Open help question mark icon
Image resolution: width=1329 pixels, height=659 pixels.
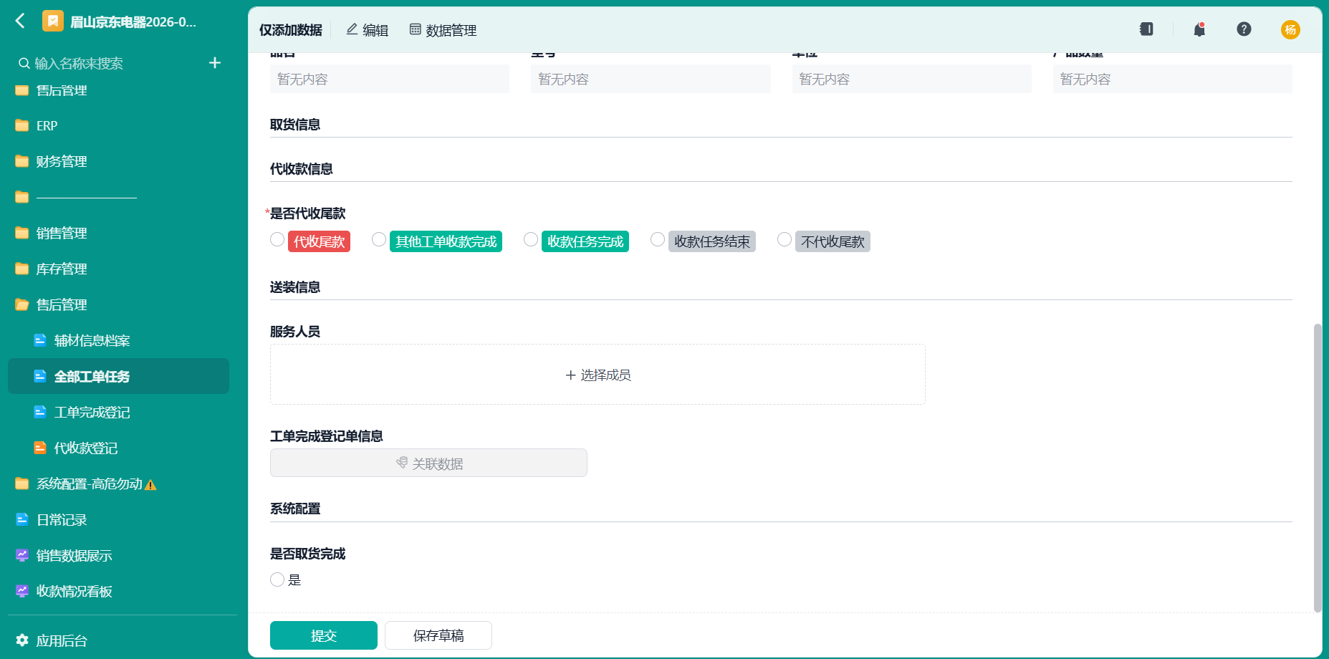(x=1244, y=29)
